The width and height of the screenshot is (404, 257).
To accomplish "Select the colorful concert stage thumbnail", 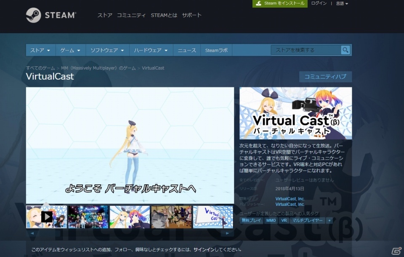I will 88,217.
